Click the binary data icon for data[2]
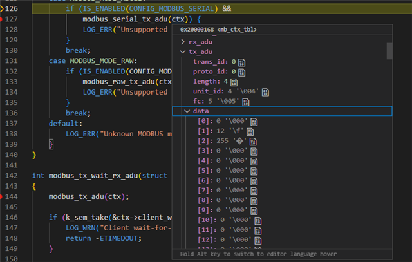The height and width of the screenshot is (262, 412). coord(254,142)
